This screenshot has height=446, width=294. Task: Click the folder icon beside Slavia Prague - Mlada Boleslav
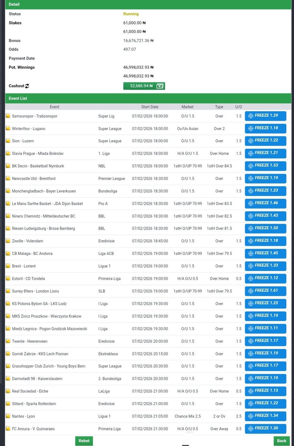8,153
